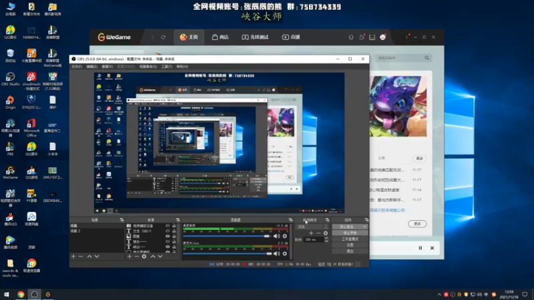This screenshot has width=534, height=300.
Task: Add a new scene with plus icon
Action: coord(73,256)
